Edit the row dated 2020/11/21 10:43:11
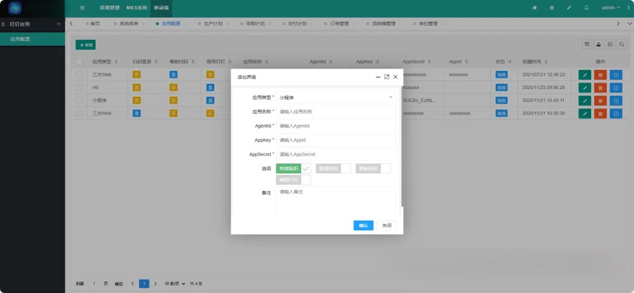The image size is (634, 293). click(585, 100)
